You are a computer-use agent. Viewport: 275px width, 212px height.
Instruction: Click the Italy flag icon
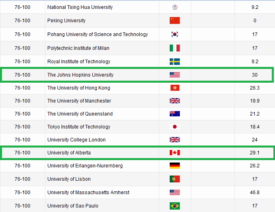(175, 48)
